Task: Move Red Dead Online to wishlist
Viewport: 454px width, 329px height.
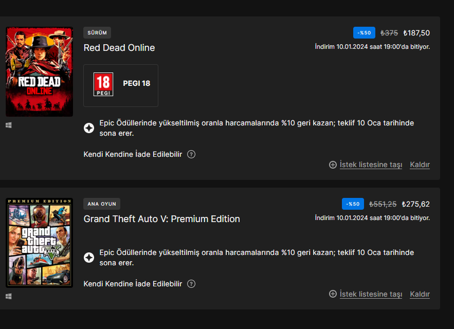Action: click(371, 165)
